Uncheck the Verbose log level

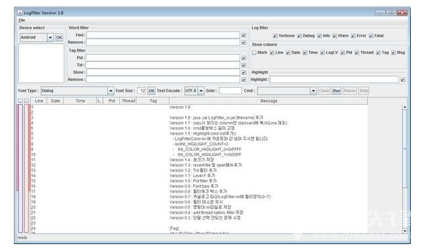pyautogui.click(x=275, y=36)
